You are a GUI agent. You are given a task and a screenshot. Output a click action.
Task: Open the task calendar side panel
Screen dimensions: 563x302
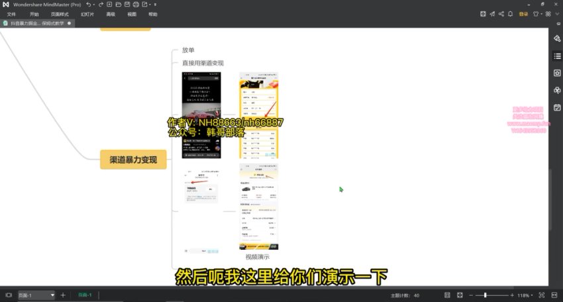point(557,107)
